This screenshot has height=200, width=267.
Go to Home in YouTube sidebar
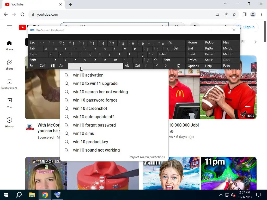9,46
